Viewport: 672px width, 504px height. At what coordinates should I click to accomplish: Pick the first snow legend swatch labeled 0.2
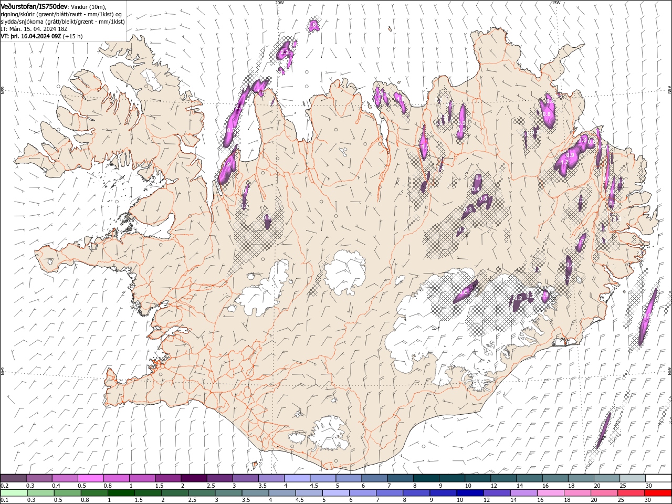pos(13,478)
